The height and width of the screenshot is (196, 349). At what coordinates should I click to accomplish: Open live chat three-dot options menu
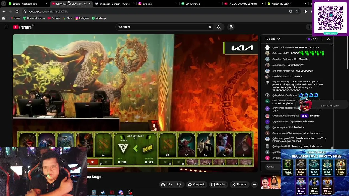321,39
